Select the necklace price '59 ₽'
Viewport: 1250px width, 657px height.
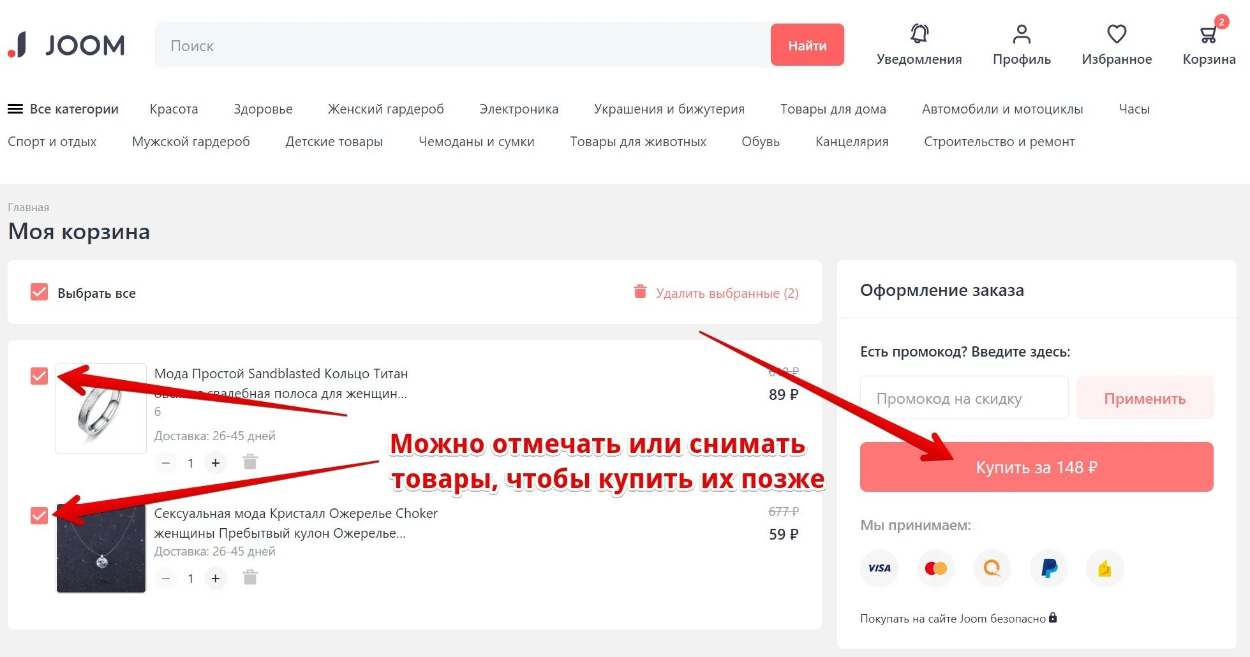click(x=784, y=535)
